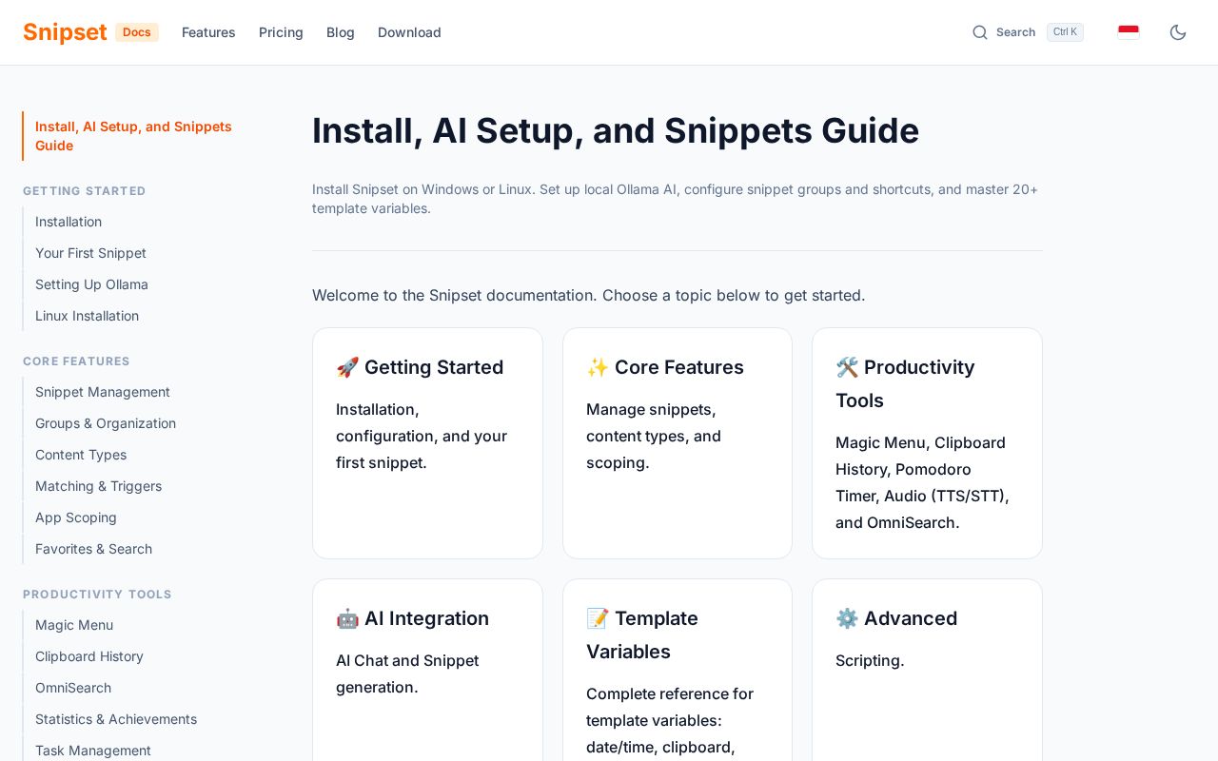Open OmniSearch page
This screenshot has height=761, width=1218.
tap(73, 688)
